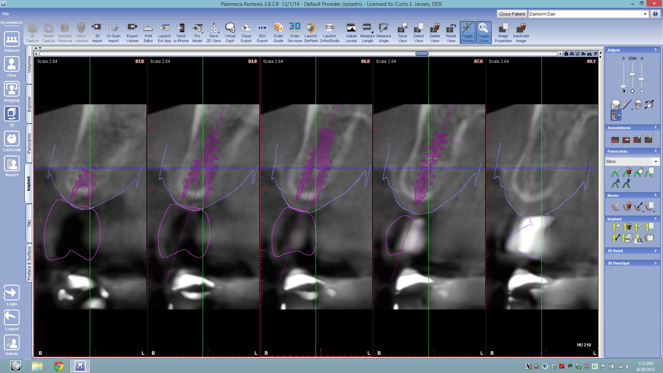
Task: Toggle Overlay display button
Action: click(x=467, y=32)
